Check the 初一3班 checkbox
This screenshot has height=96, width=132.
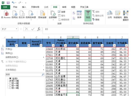click(10, 85)
